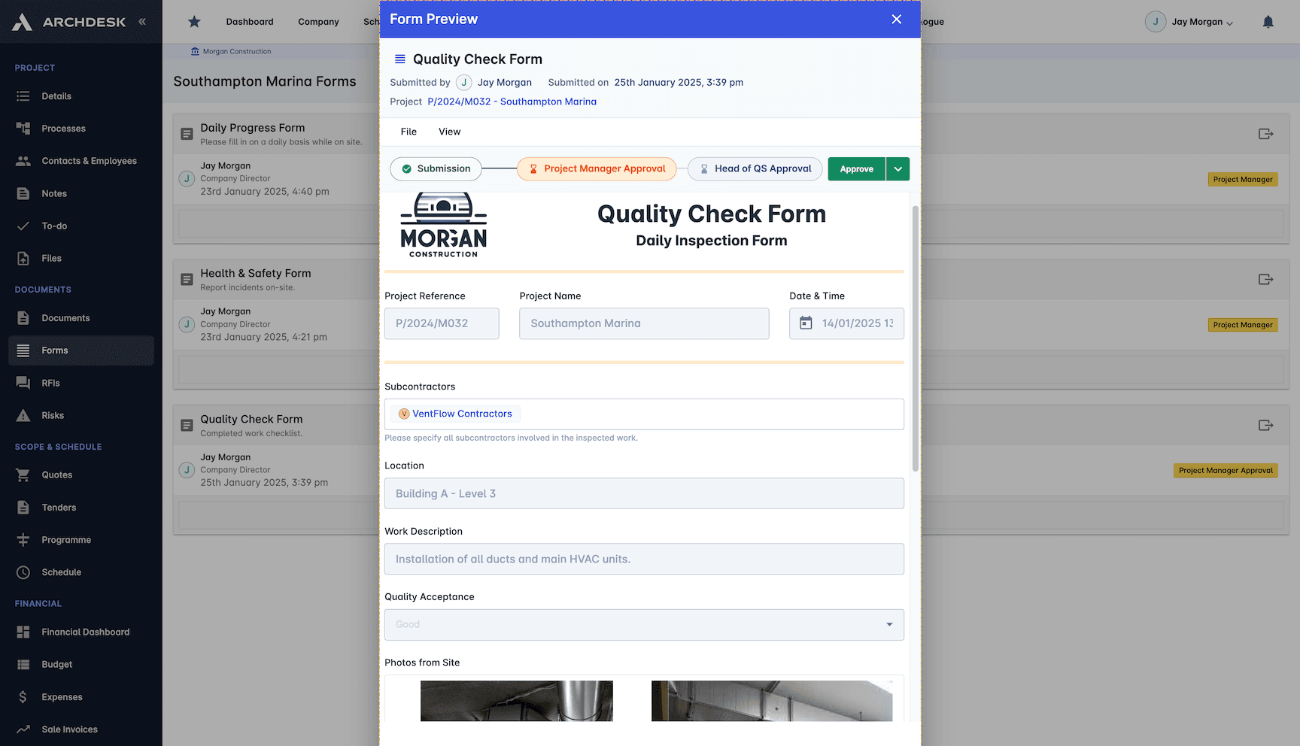This screenshot has width=1300, height=746.
Task: Collapse the sidebar using the double-chevron icon
Action: click(142, 21)
